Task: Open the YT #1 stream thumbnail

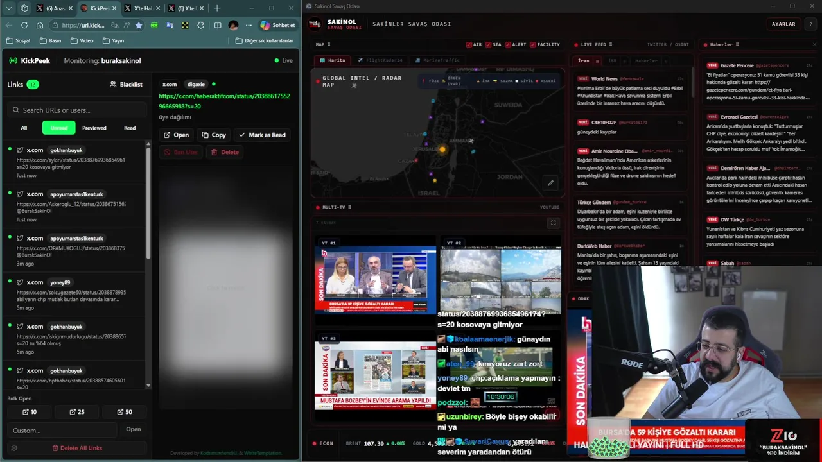Action: [x=375, y=280]
